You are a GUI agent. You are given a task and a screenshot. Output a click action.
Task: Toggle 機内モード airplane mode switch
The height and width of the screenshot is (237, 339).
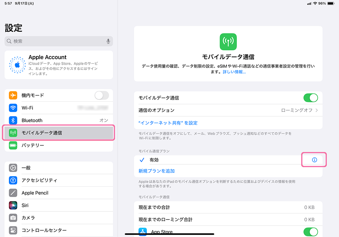pyautogui.click(x=101, y=95)
